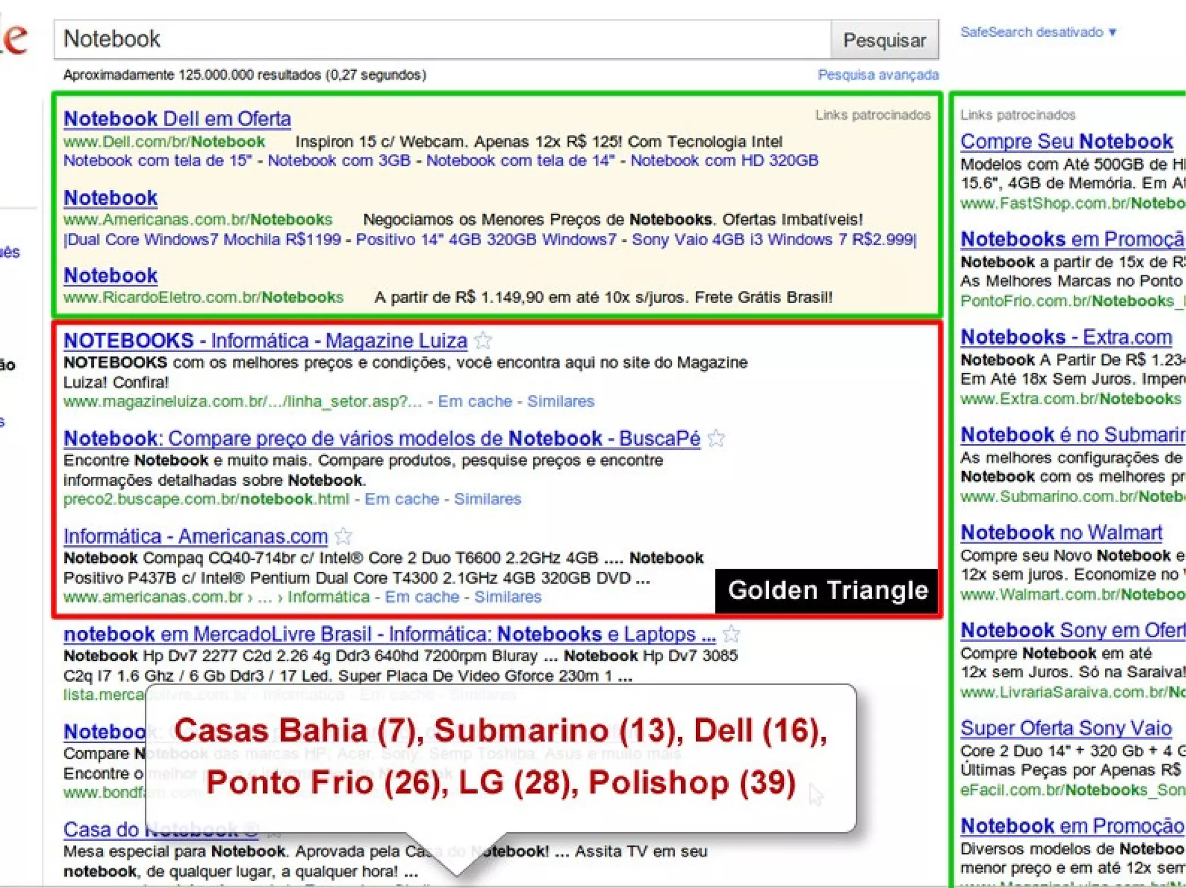The image size is (1186, 888).
Task: Star the BuscaPé Notebook compare result
Action: tap(716, 439)
